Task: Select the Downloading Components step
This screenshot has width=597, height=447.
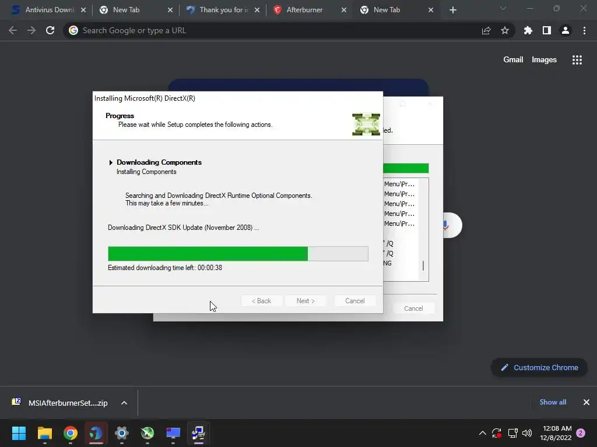Action: (159, 162)
